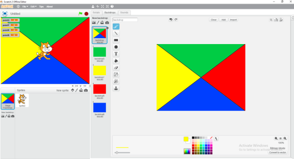
Task: Select the Eraser tool
Action: pyautogui.click(x=116, y=68)
